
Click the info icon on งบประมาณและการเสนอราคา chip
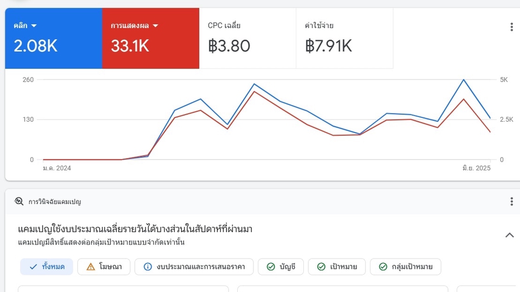(147, 267)
